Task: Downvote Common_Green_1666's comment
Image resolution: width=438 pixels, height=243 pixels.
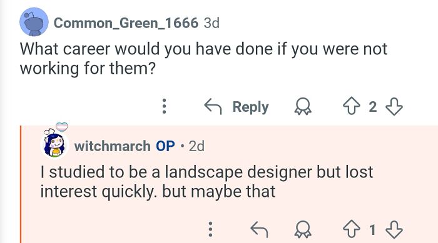Action: [x=394, y=107]
